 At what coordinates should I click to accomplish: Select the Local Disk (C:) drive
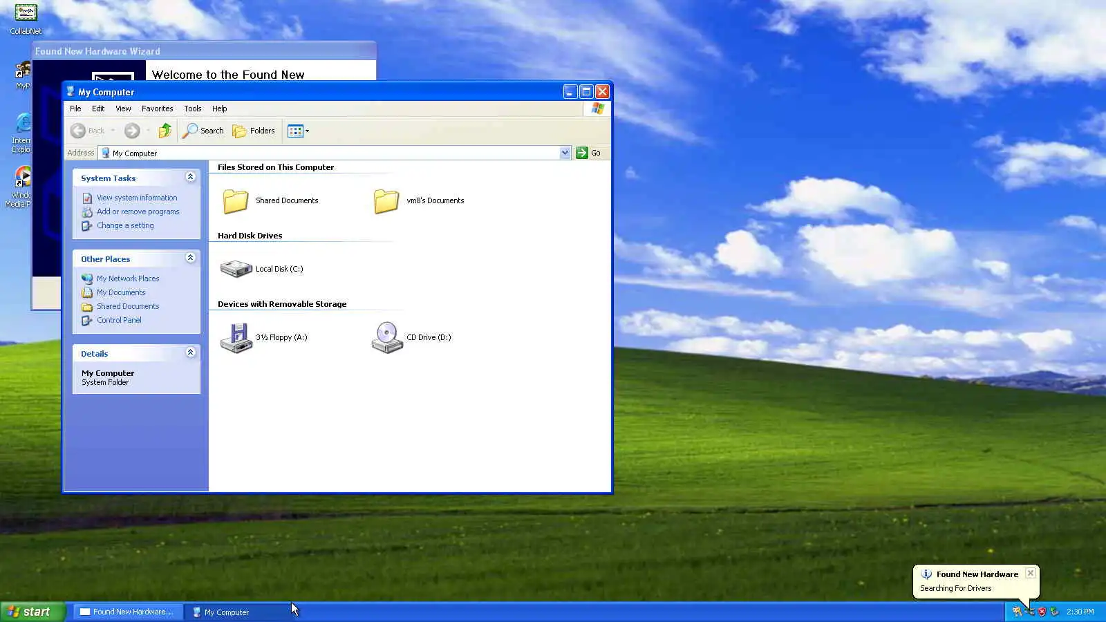pyautogui.click(x=262, y=269)
